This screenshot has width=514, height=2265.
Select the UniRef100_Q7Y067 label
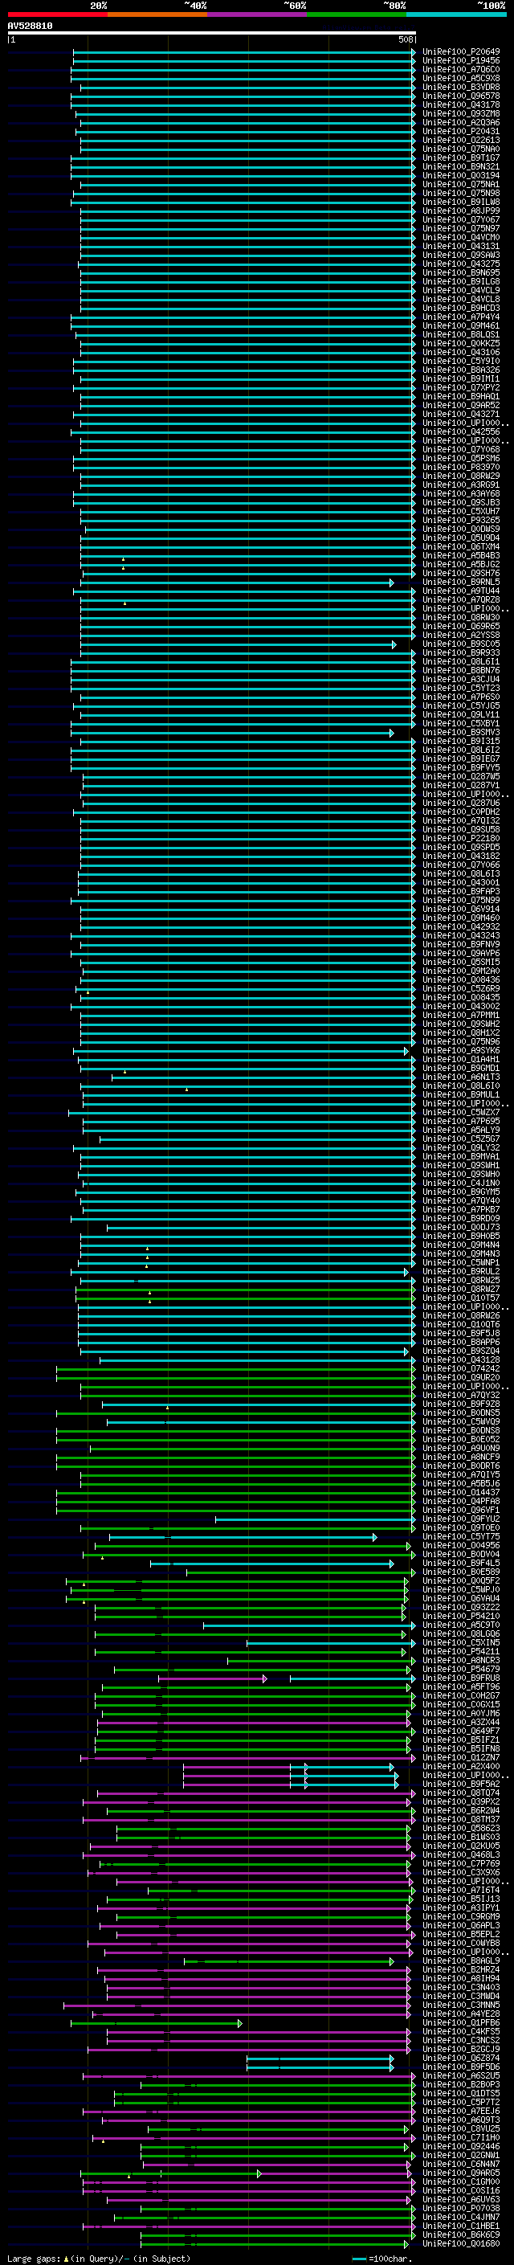pos(461,220)
